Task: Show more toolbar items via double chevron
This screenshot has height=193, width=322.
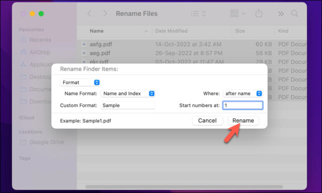Action: (281, 14)
